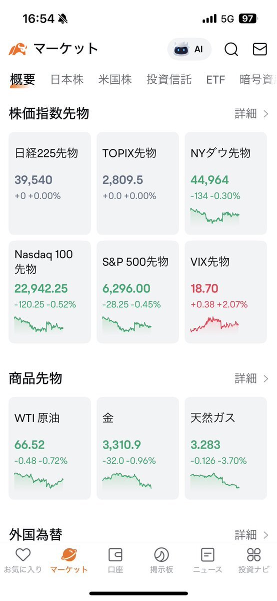This screenshot has width=277, height=601.
Task: Open the Nasdaq 100 先物 card
Action: coord(49,292)
